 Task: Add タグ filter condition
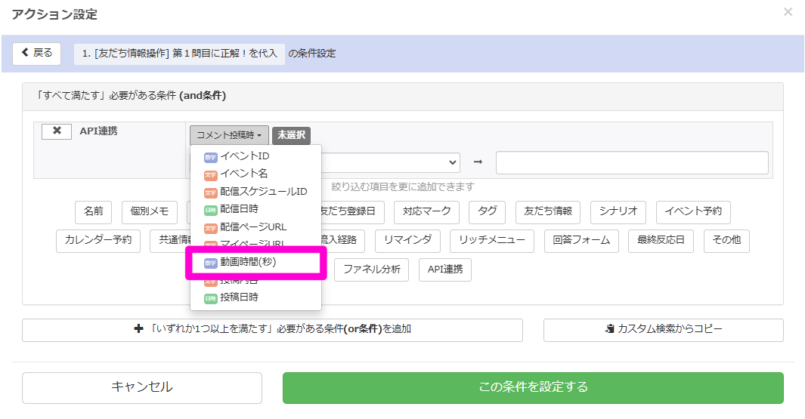click(488, 212)
